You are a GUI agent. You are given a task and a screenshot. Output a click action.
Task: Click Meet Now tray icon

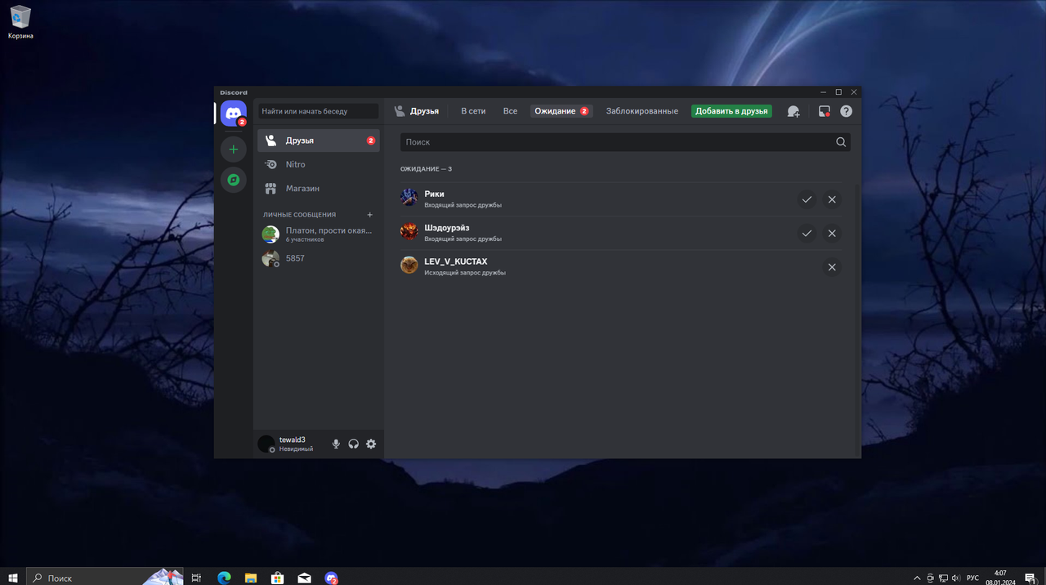pyautogui.click(x=930, y=578)
